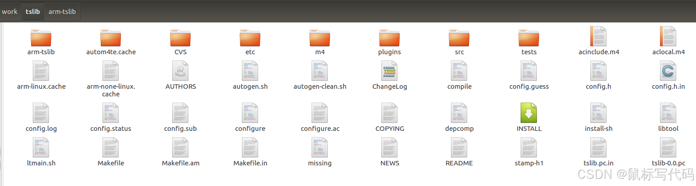Click the tslib path bar button
Image resolution: width=696 pixels, height=186 pixels.
[33, 12]
